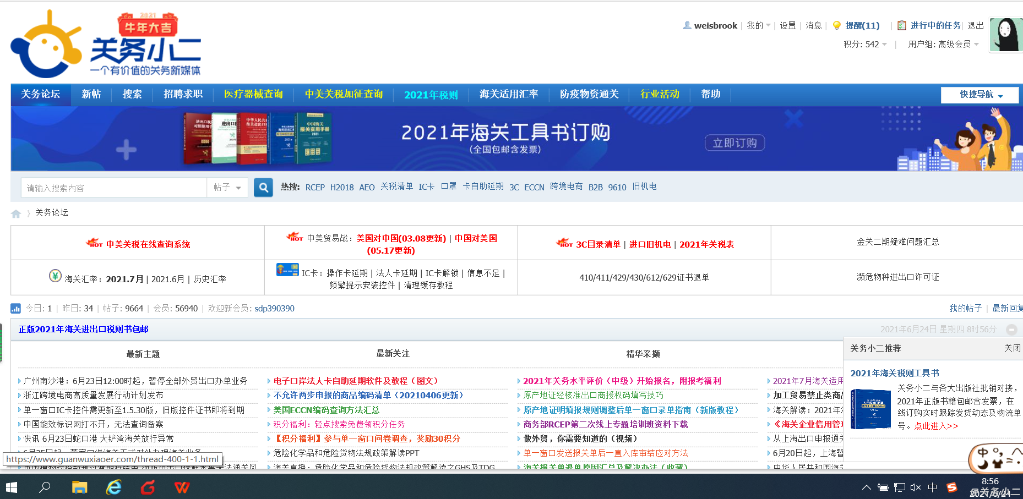Open the 海关适用汇率 nav tab
Image resolution: width=1023 pixels, height=499 pixels.
(x=509, y=94)
